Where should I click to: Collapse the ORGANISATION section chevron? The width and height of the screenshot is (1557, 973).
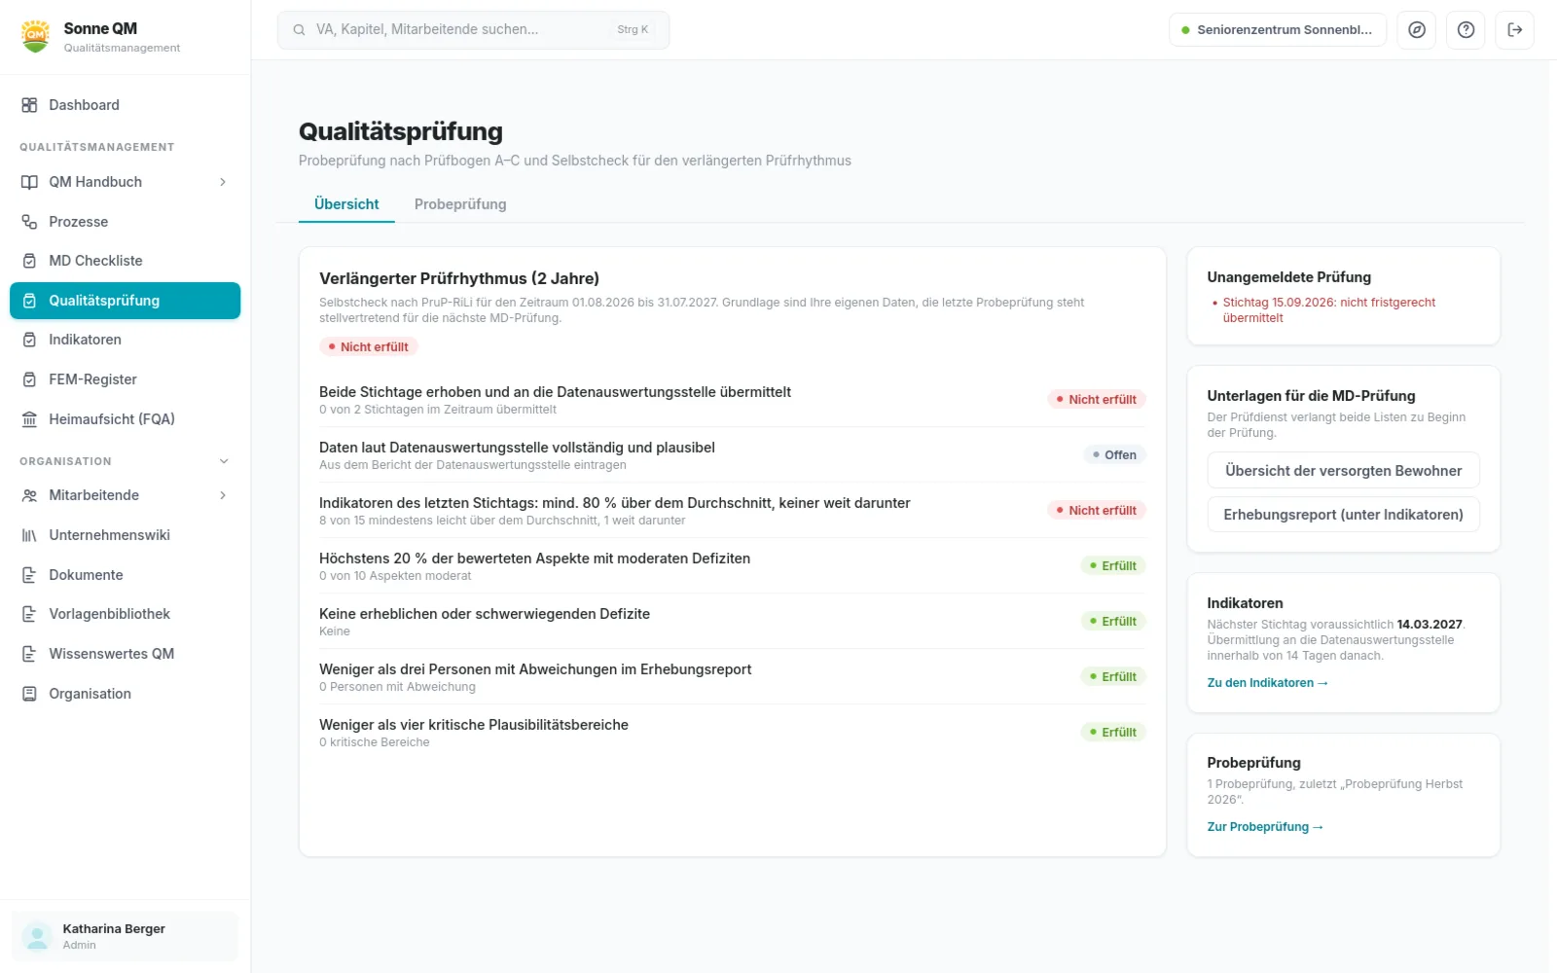pos(224,461)
